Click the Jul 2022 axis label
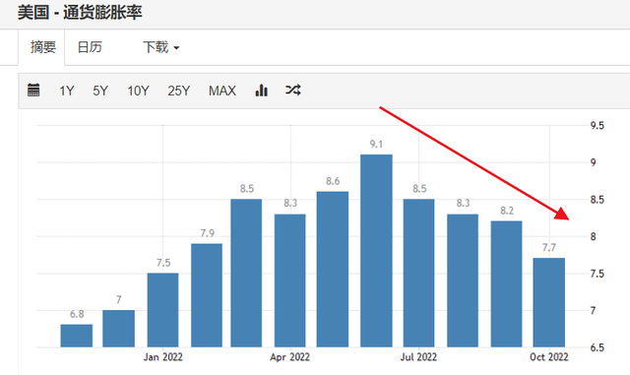 click(418, 357)
